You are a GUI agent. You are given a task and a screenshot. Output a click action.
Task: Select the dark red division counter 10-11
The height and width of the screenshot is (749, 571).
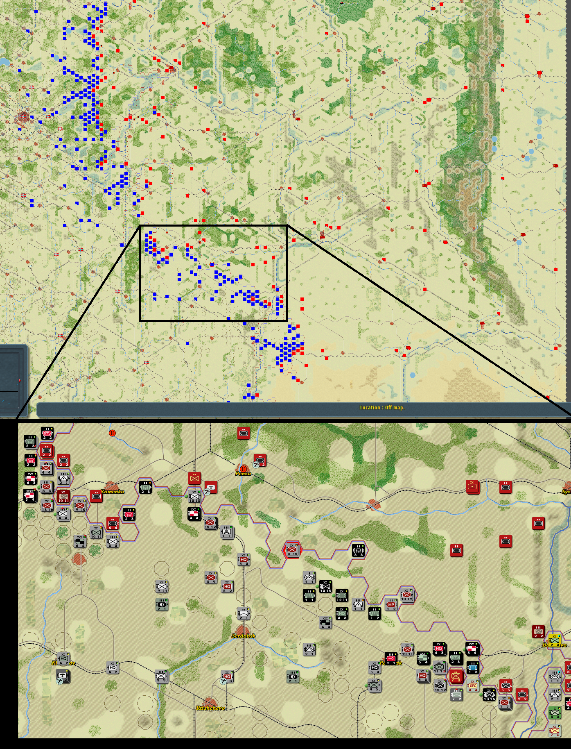pyautogui.click(x=63, y=496)
